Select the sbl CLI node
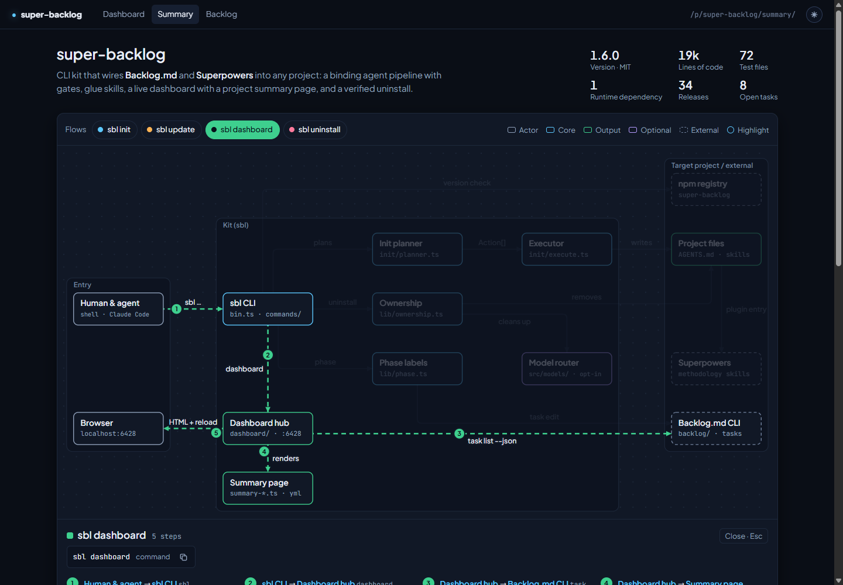Screen dimensions: 843x585 click(x=268, y=309)
